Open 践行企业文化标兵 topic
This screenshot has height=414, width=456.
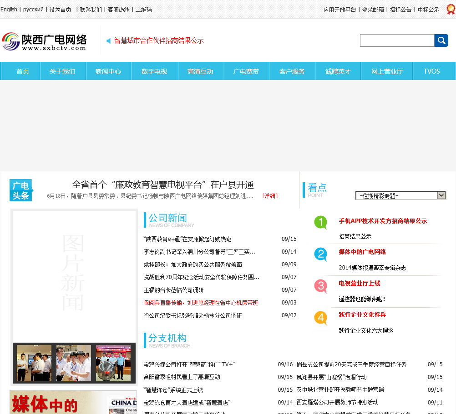click(362, 315)
